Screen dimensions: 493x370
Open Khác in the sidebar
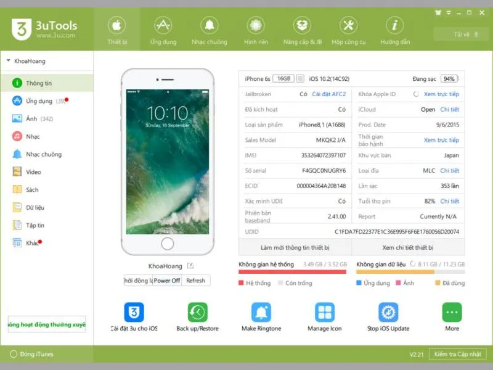coord(47,243)
